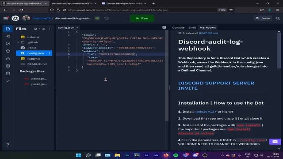Open Database icon in sidebar

click(8, 73)
